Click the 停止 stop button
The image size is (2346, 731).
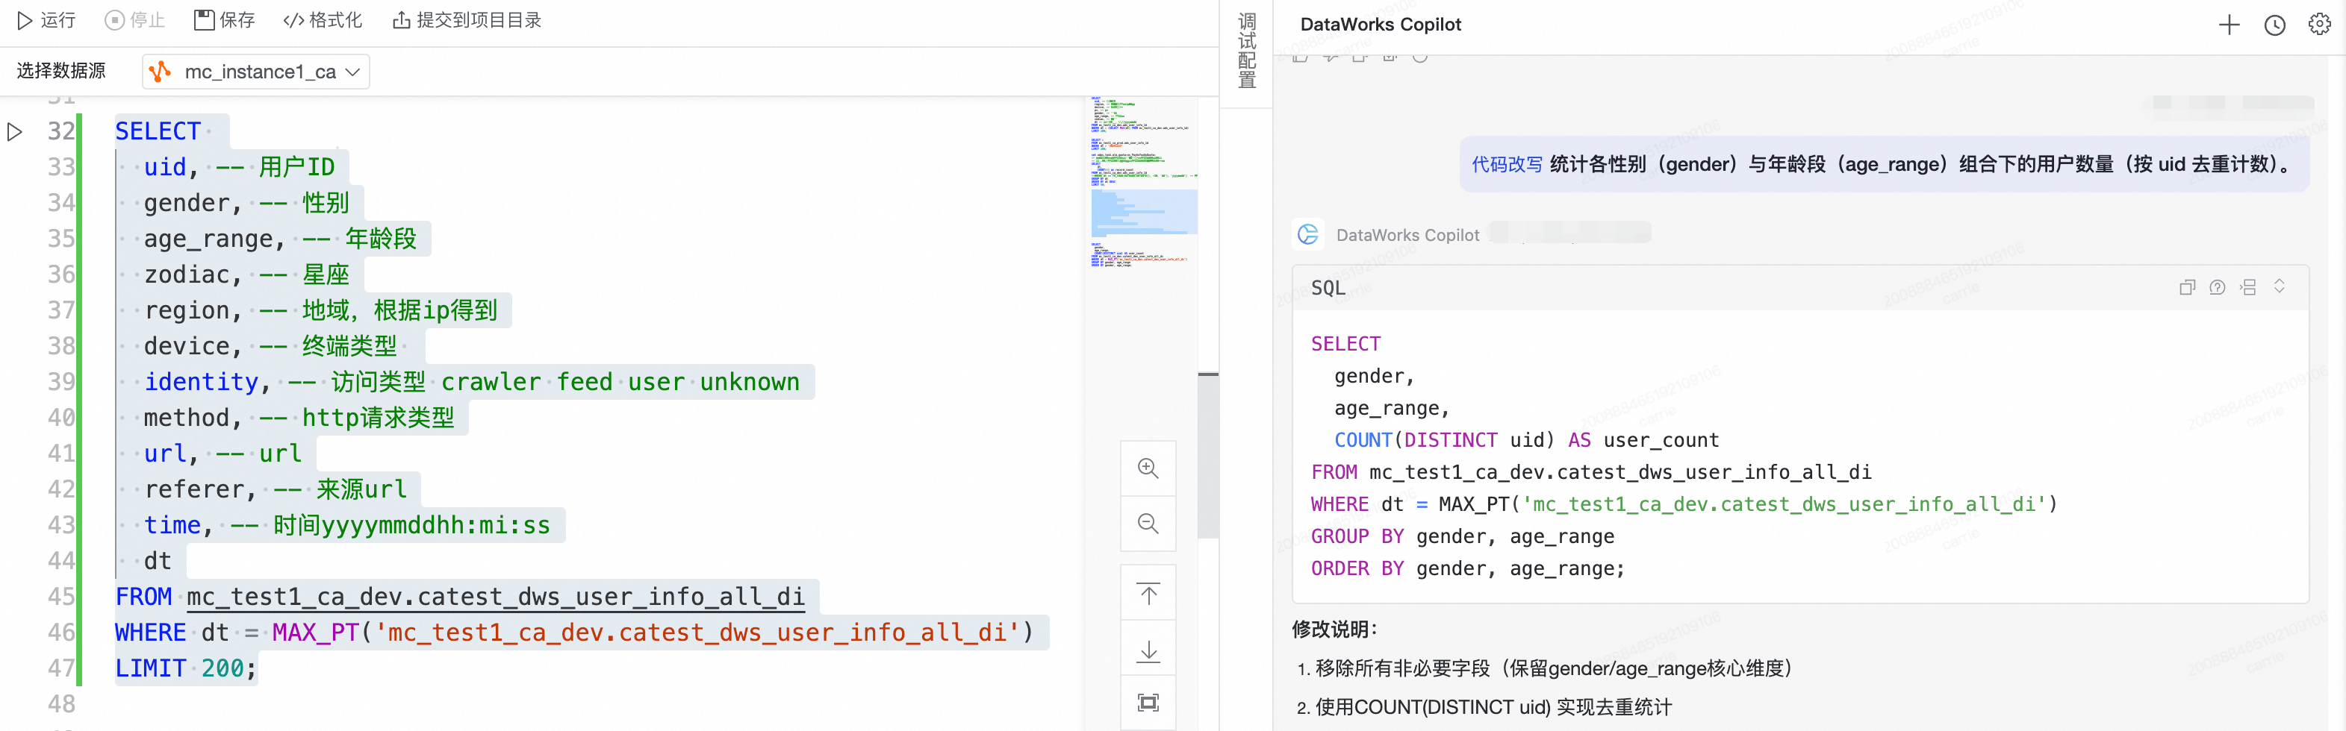[x=135, y=20]
